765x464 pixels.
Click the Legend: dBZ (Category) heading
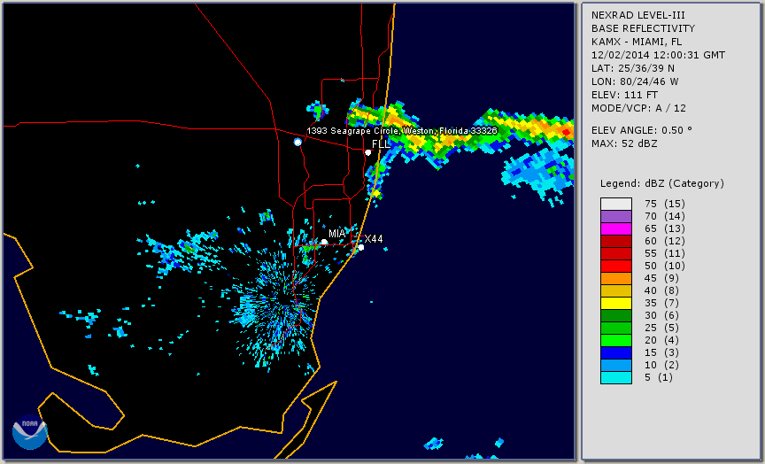click(662, 183)
